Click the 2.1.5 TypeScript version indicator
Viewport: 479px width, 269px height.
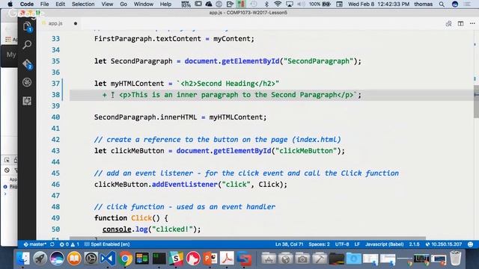[414, 244]
